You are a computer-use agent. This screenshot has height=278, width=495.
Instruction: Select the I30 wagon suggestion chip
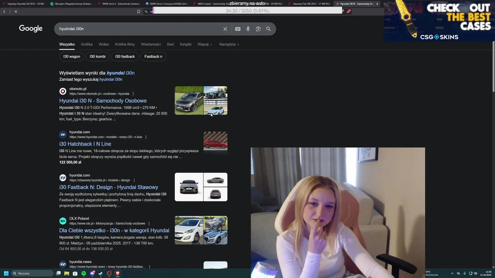click(x=72, y=56)
